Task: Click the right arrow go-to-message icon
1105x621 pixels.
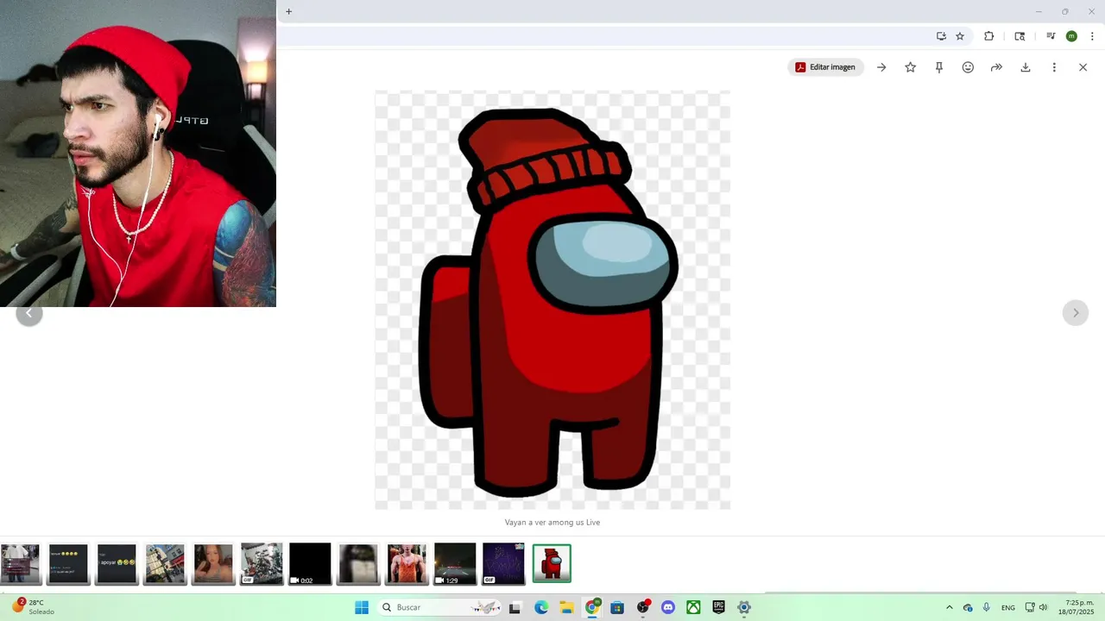Action: click(x=881, y=67)
